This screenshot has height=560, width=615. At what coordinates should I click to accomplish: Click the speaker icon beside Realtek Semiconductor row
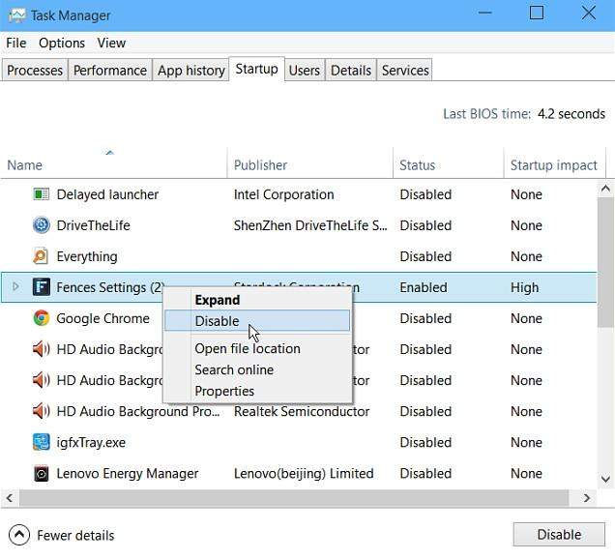(x=41, y=411)
